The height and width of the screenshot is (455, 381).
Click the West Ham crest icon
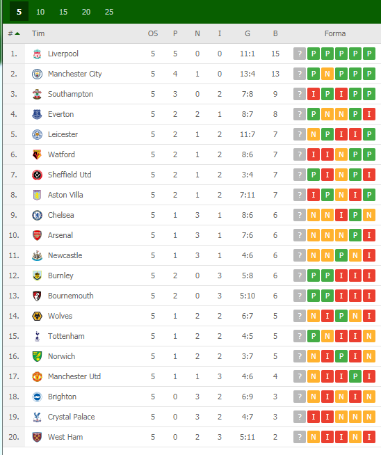[37, 437]
